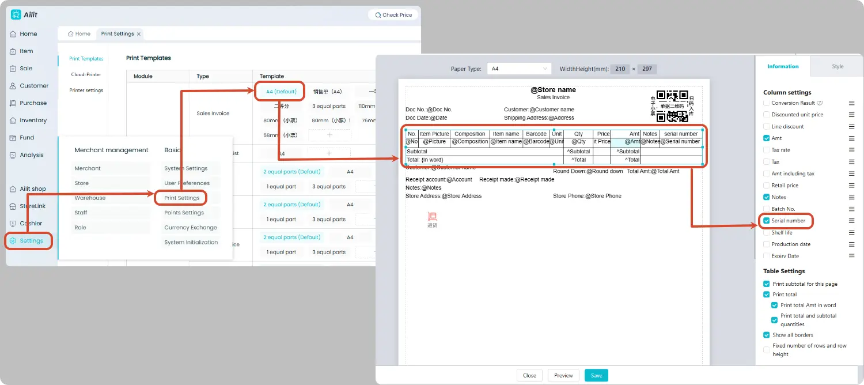The width and height of the screenshot is (864, 385).
Task: Open StoreLink in the sidebar
Action: [28, 206]
